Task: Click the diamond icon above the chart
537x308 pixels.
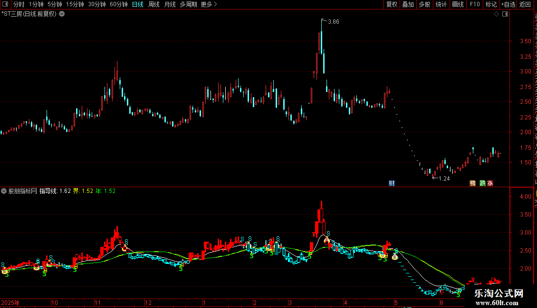Action: (x=496, y=14)
